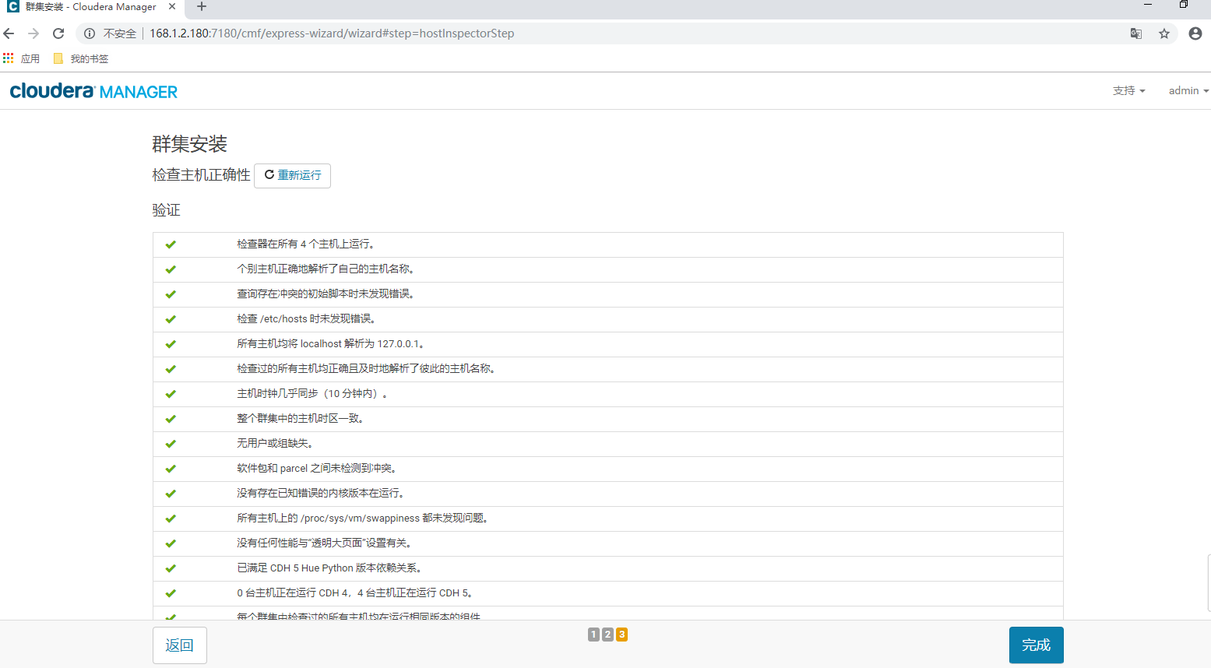Screen dimensions: 1211x668
Task: Click the 完成 finish button
Action: point(1037,645)
